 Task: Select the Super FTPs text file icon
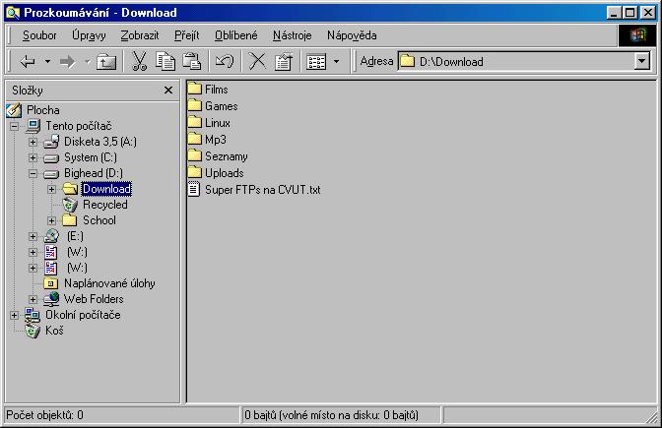[x=193, y=189]
